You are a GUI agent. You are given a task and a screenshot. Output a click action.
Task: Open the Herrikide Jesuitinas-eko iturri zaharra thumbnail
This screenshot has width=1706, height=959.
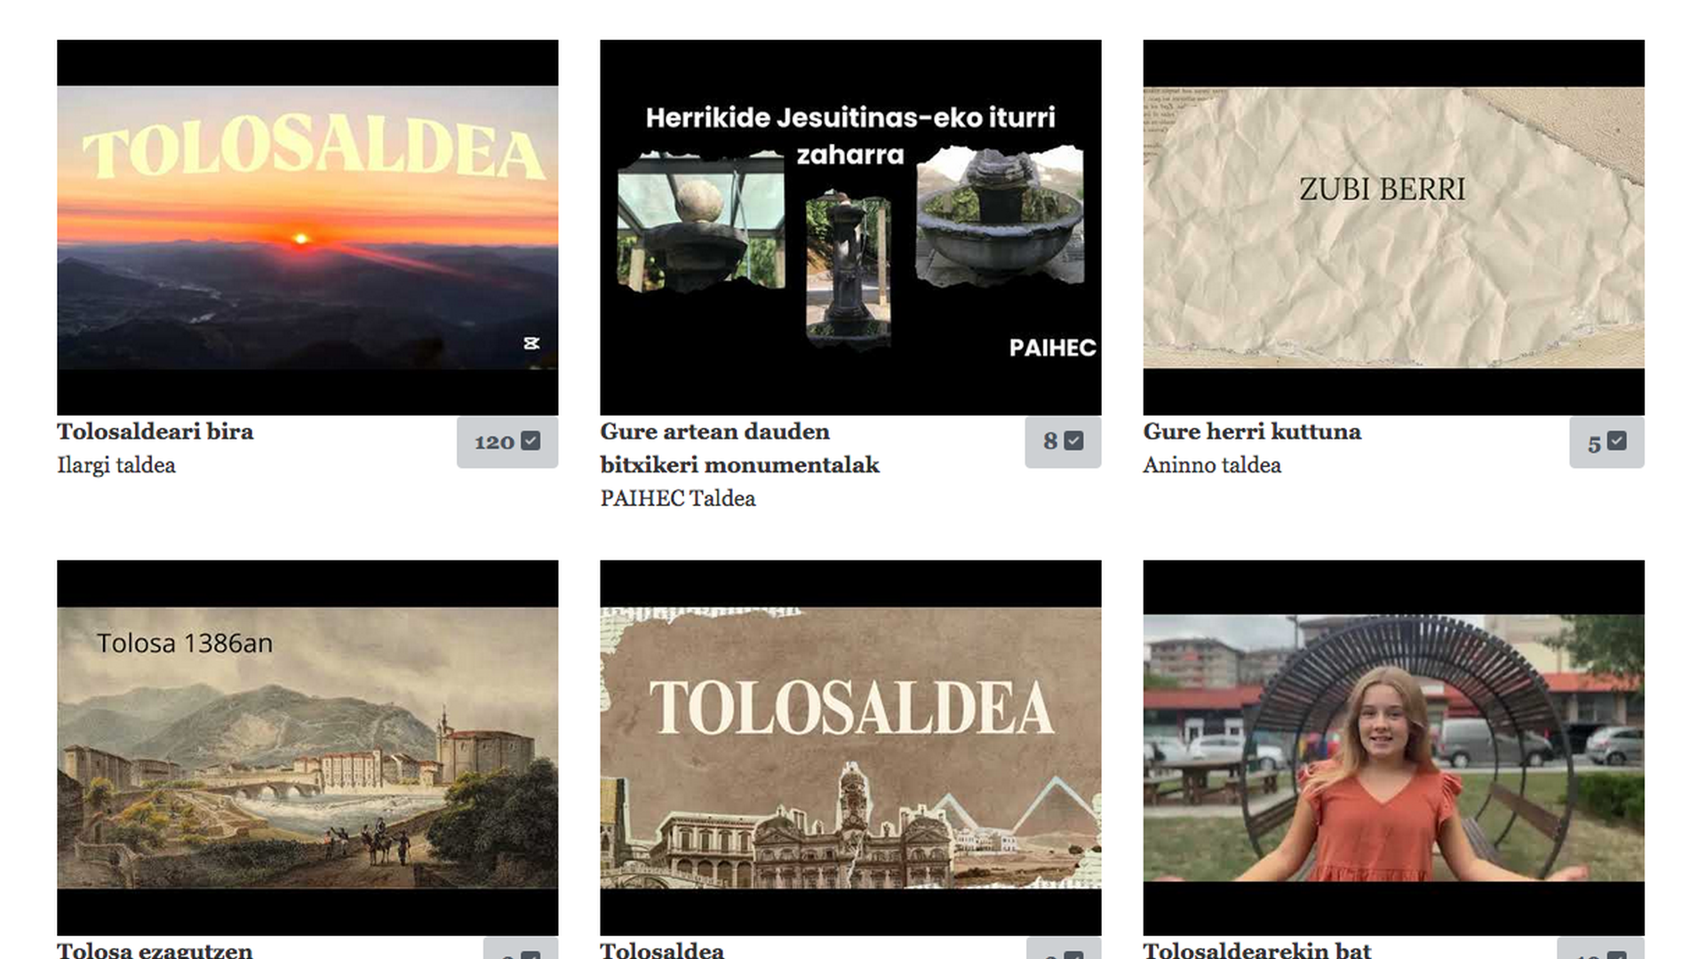(x=850, y=227)
